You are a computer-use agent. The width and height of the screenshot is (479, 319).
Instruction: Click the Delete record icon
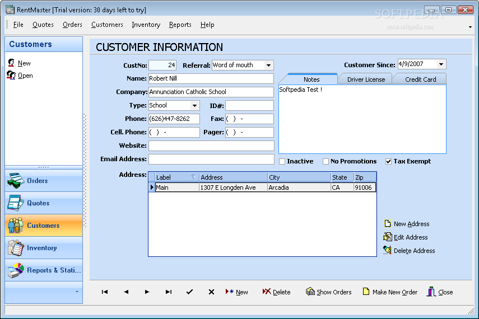267,292
